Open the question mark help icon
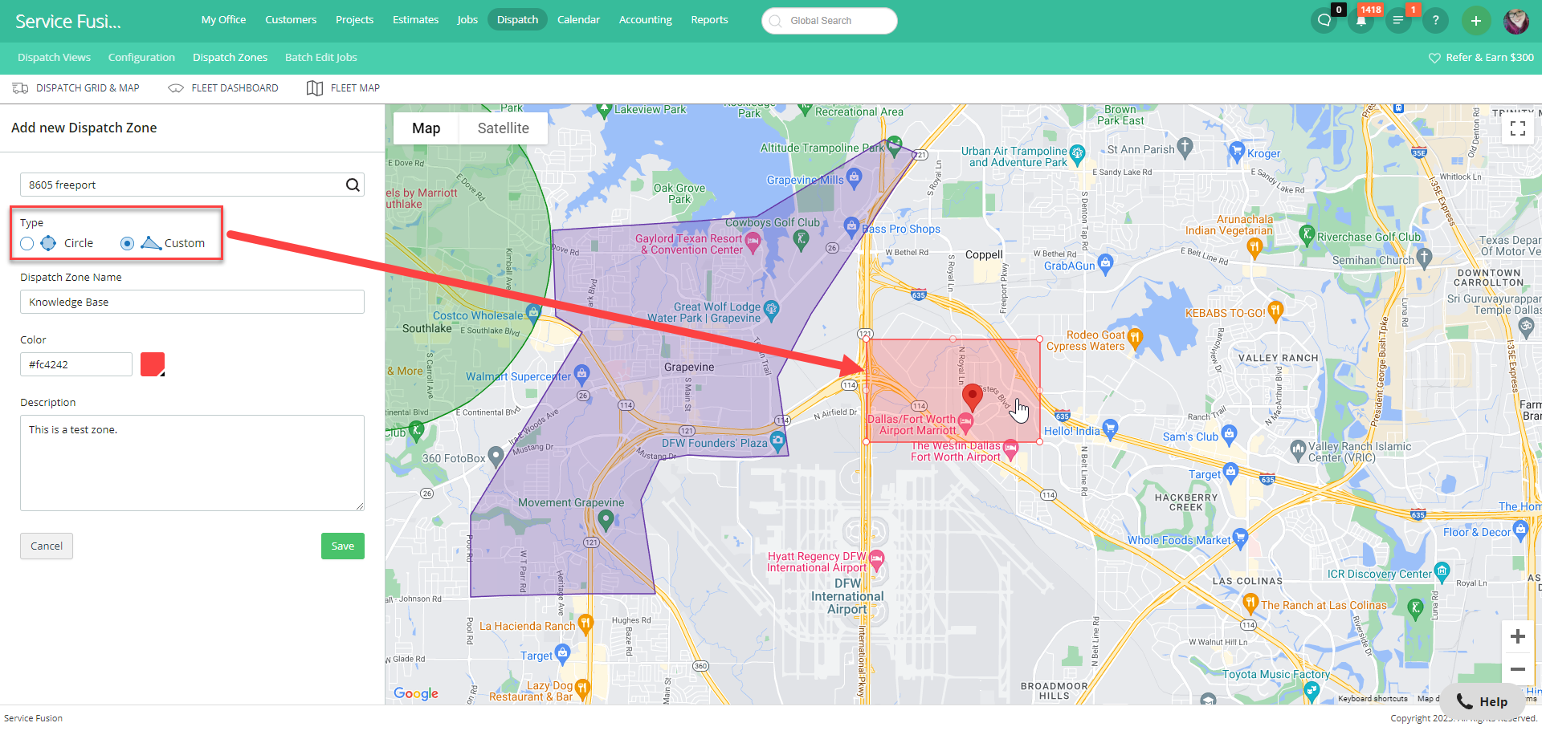The width and height of the screenshot is (1542, 731). (x=1436, y=21)
